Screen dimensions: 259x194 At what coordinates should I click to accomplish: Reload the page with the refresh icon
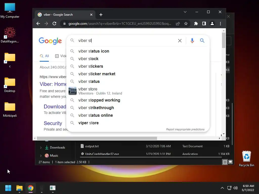pyautogui.click(x=54, y=23)
